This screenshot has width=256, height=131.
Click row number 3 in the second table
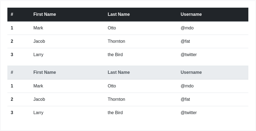[12, 113]
